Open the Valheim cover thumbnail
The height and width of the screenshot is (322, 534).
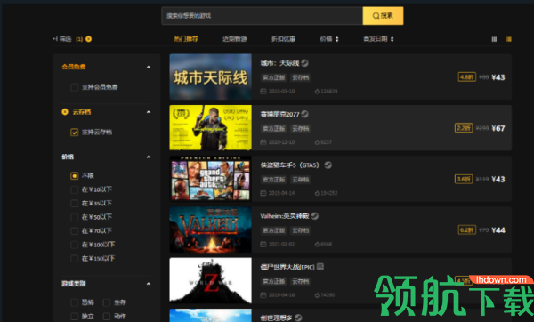(210, 229)
